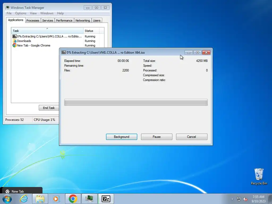Open the Windows Start menu orb
The image size is (272, 204).
coord(7,199)
